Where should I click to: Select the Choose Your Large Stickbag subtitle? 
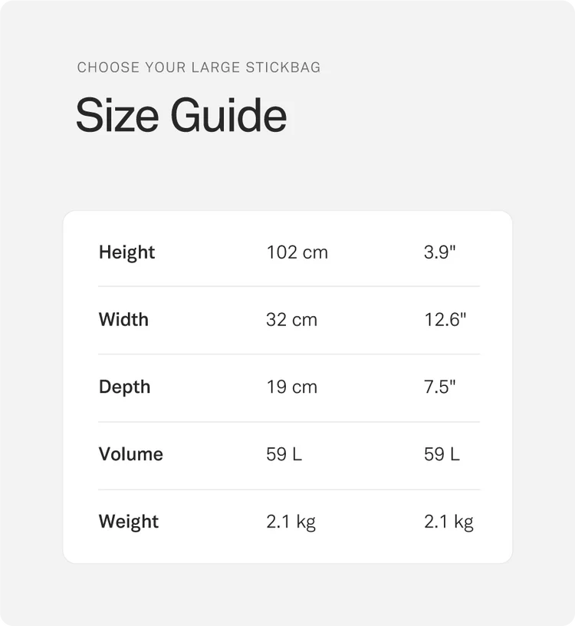tap(199, 68)
